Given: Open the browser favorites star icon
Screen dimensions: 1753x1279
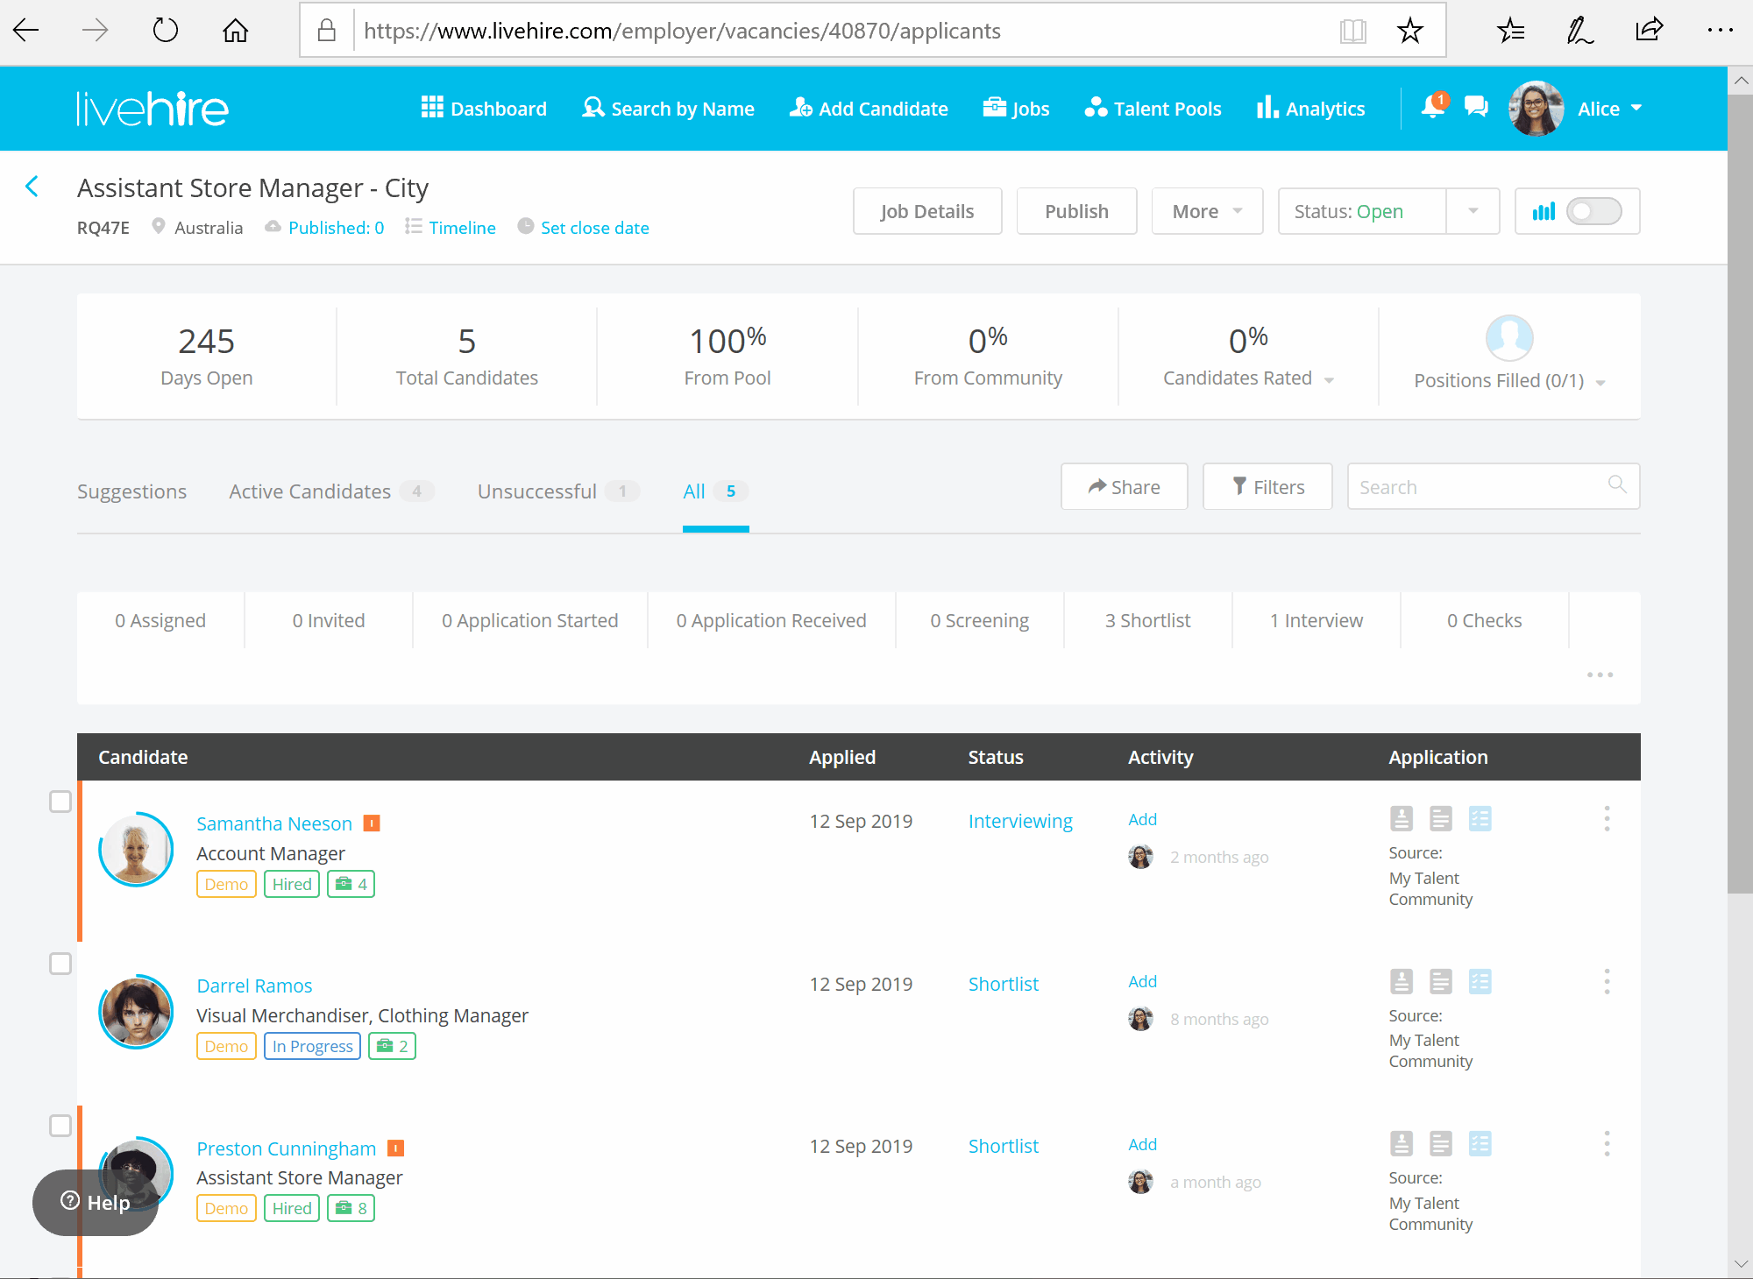Looking at the screenshot, I should coord(1409,30).
